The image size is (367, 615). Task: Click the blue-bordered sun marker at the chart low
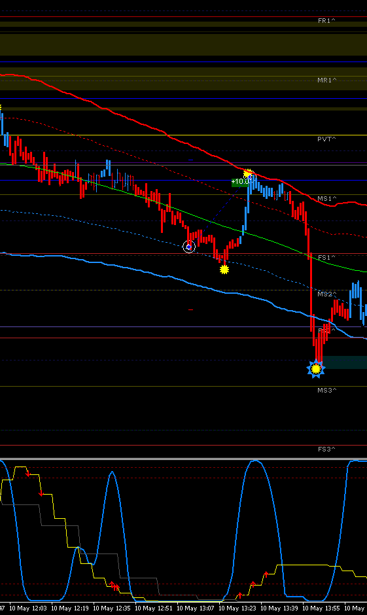(x=315, y=369)
